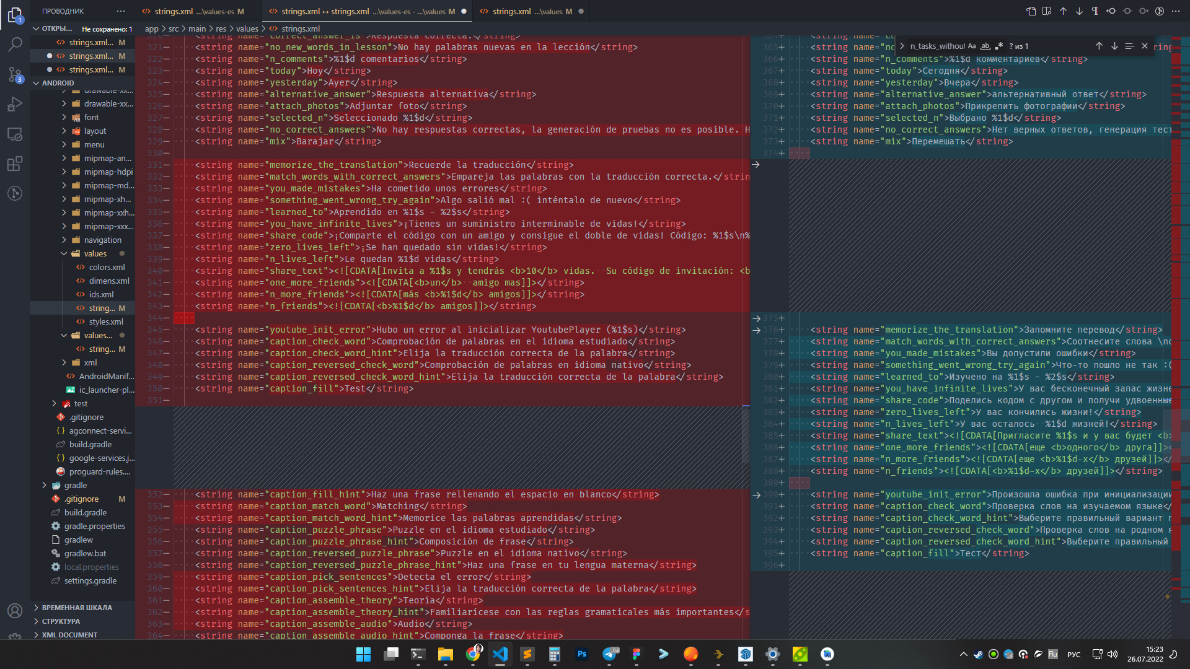Open Remote Explorer in activity bar
Screen dimensions: 1190x669
coord(15,134)
